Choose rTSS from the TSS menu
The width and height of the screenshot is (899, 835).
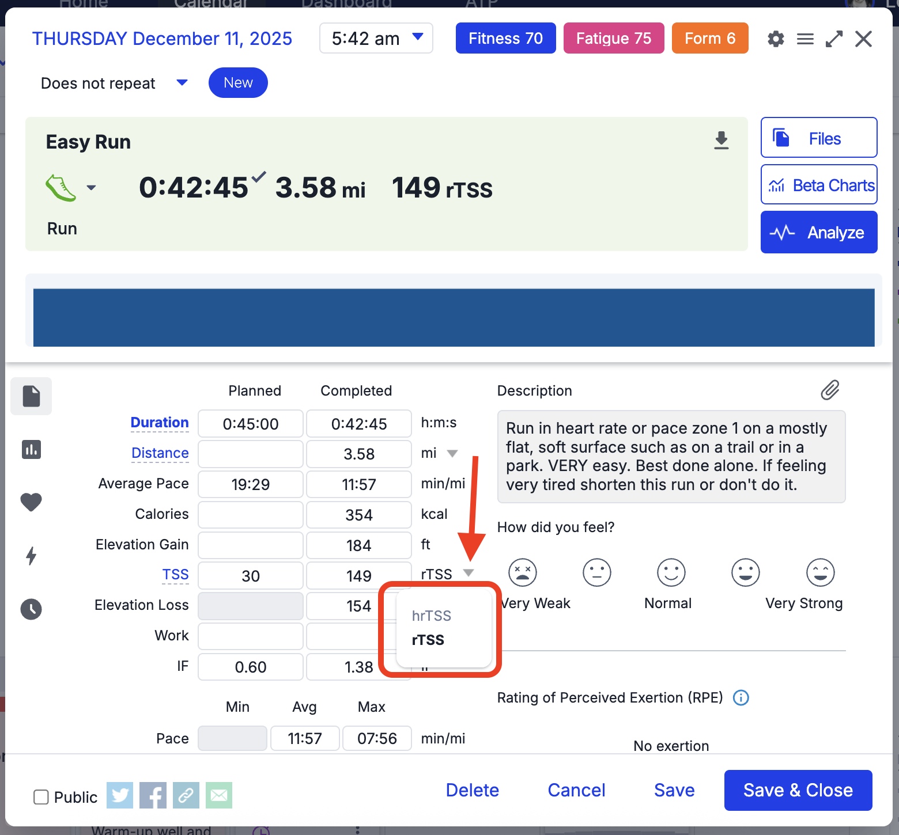pyautogui.click(x=428, y=640)
